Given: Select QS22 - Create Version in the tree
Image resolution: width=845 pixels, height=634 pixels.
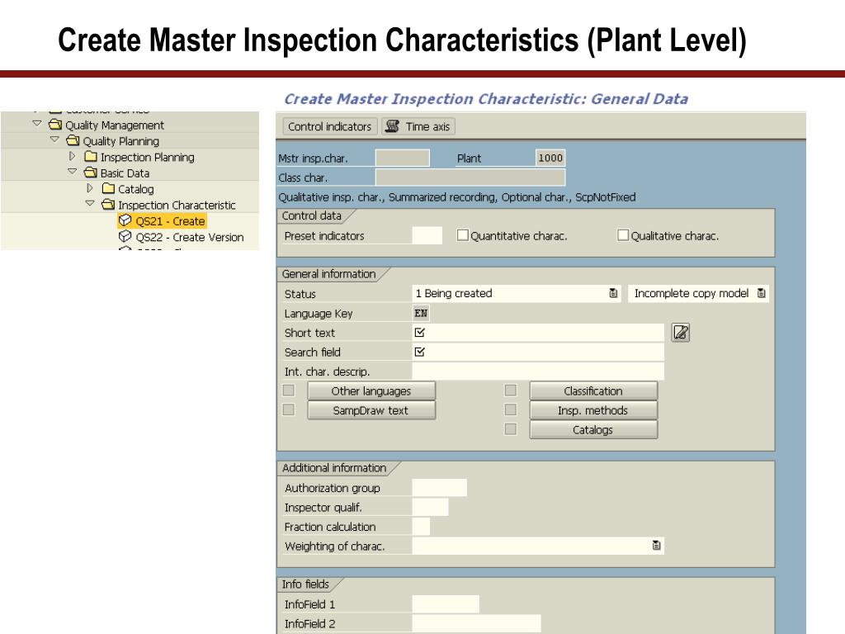Looking at the screenshot, I should [x=190, y=237].
